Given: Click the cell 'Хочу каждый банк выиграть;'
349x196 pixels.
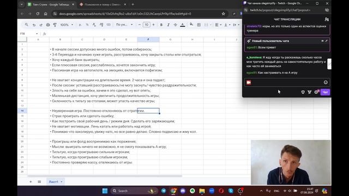Looking at the screenshot, I should click(75, 60).
